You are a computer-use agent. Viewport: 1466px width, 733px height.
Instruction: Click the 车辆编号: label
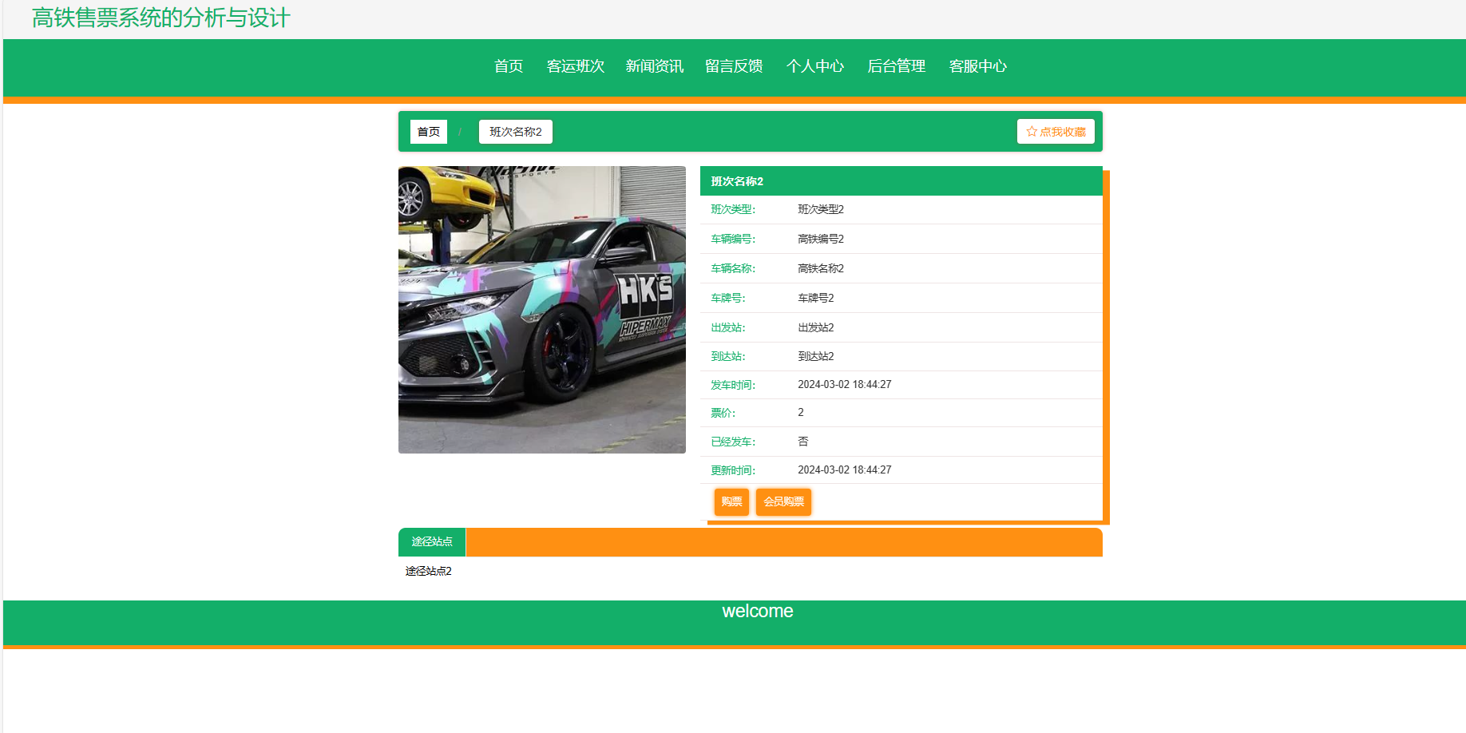733,239
